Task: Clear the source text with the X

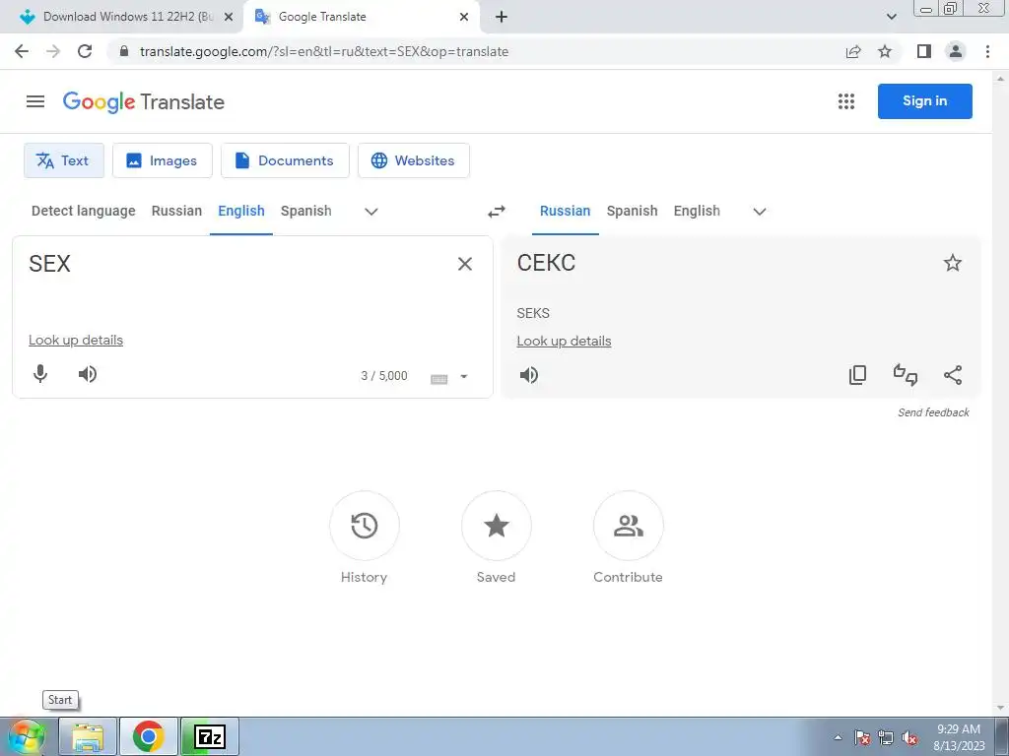Action: tap(465, 264)
